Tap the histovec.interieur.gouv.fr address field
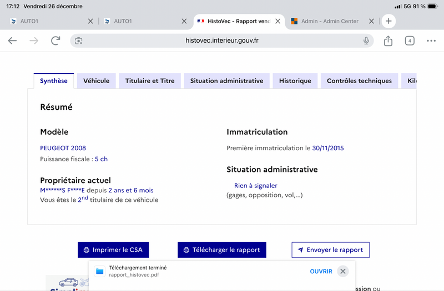Image resolution: width=444 pixels, height=291 pixels. (x=222, y=40)
